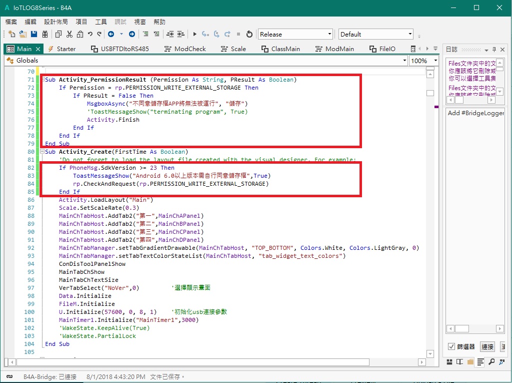The image size is (512, 383).
Task: Open the Quick Search magnifier tab
Action: 491,362
